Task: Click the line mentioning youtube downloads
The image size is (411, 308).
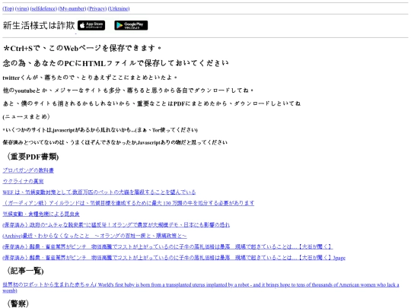Action: pos(129,90)
